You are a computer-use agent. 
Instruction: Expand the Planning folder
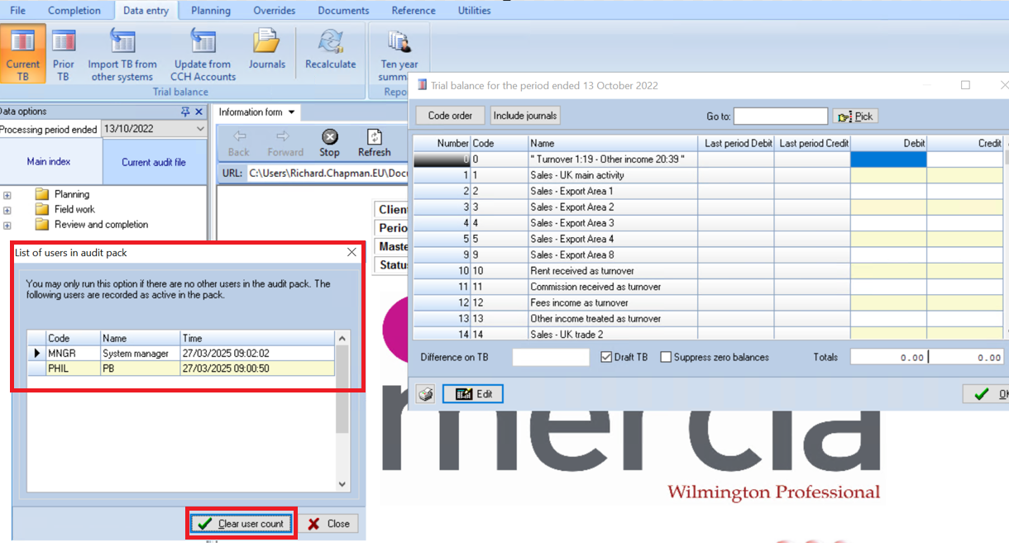[7, 195]
